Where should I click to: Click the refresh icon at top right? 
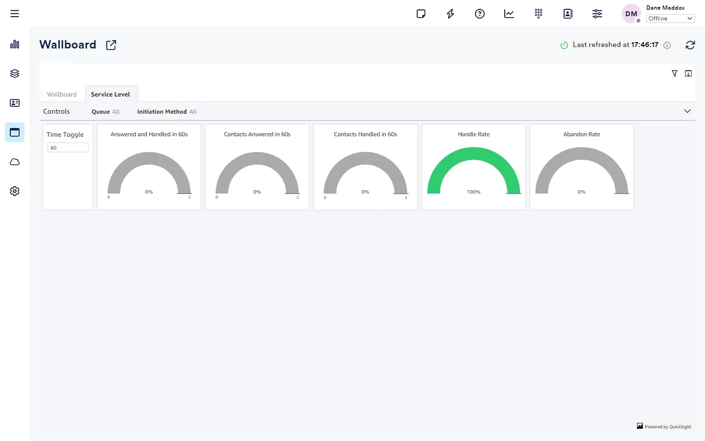pyautogui.click(x=690, y=45)
